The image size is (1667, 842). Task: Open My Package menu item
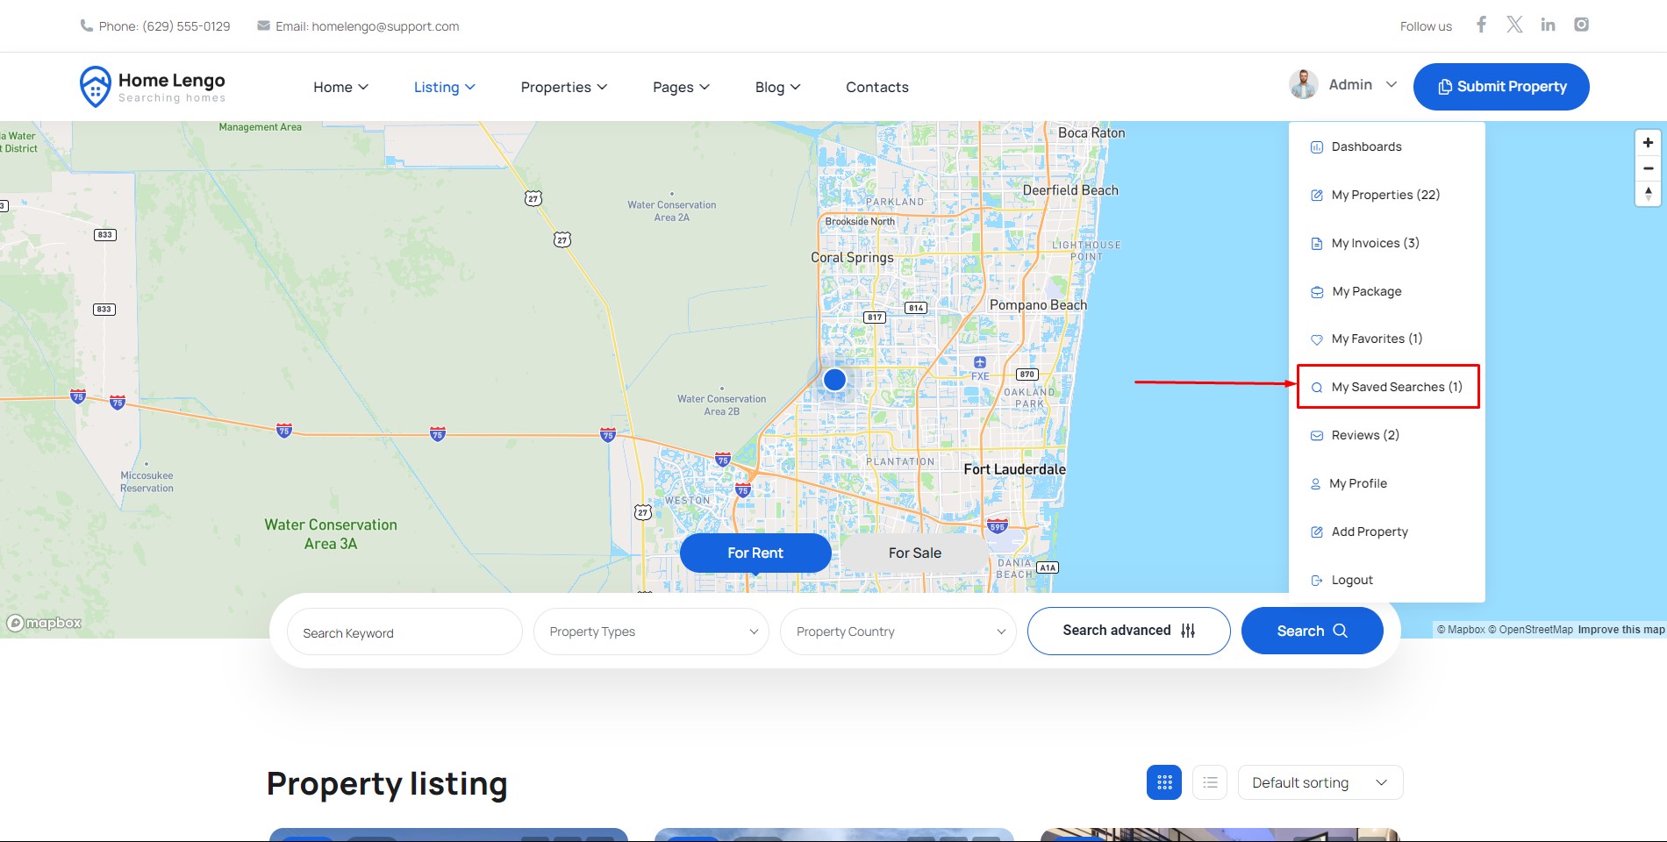tap(1366, 291)
